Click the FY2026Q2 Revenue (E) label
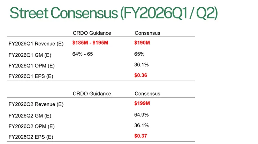This screenshot has width=258, height=144. (x=36, y=104)
